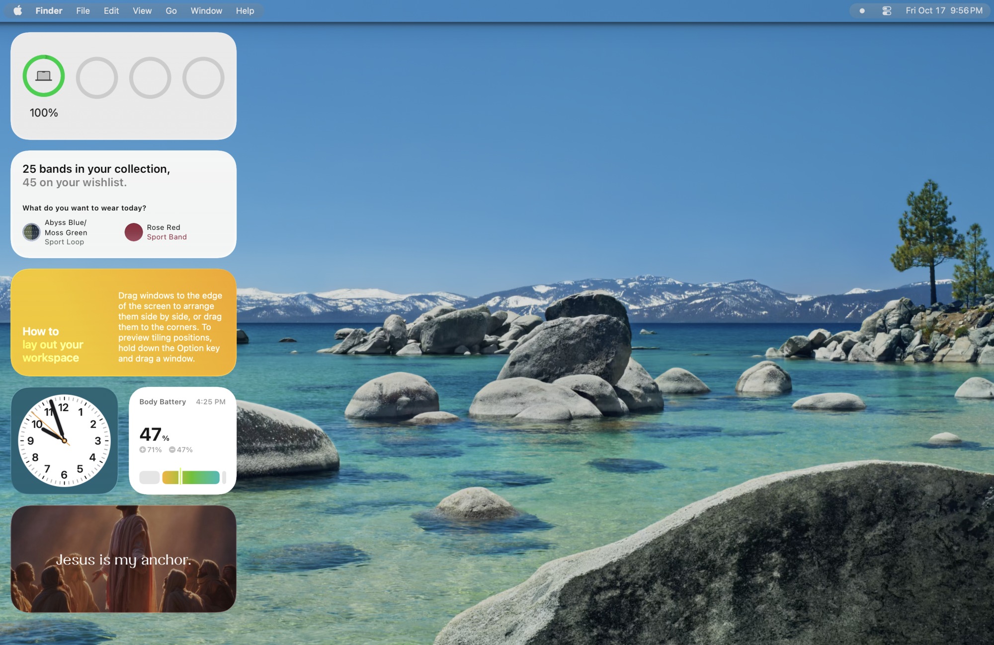The height and width of the screenshot is (645, 994).
Task: Open the Edit menu
Action: 111,10
